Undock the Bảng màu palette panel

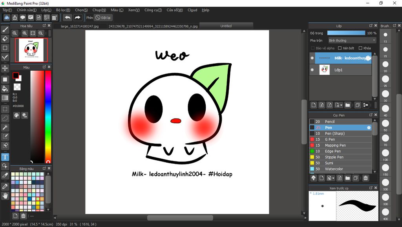pyautogui.click(x=44, y=168)
